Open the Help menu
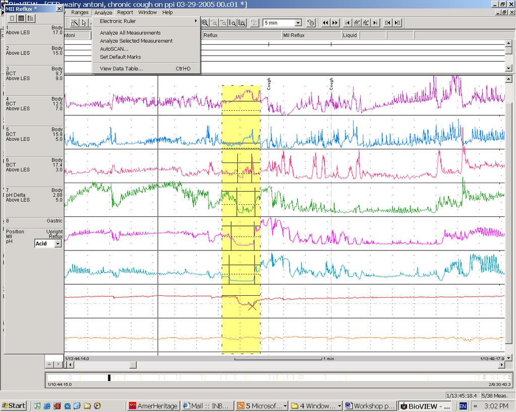This screenshot has width=516, height=412. 167,13
